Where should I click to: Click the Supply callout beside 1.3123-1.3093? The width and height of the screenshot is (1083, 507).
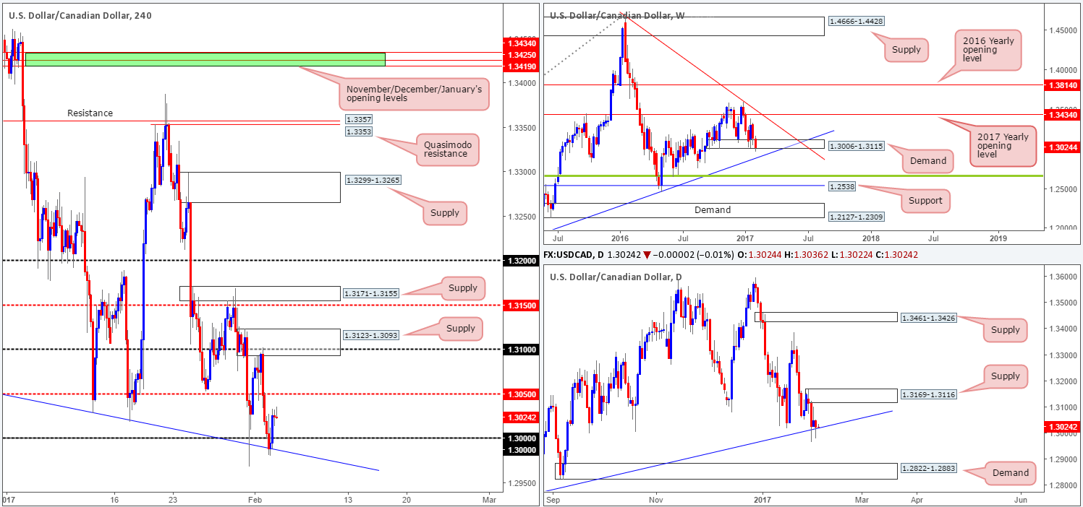(x=461, y=329)
